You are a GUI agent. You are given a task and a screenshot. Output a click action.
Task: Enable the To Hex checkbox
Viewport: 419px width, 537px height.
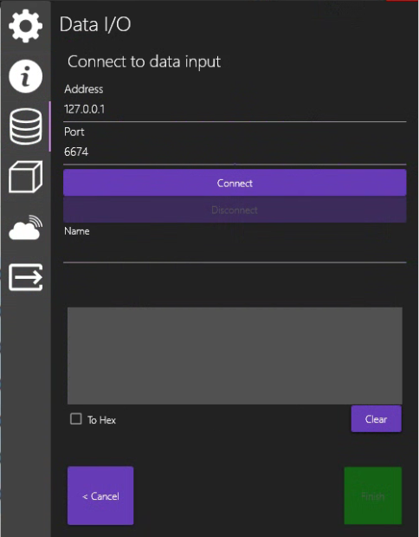tap(75, 419)
